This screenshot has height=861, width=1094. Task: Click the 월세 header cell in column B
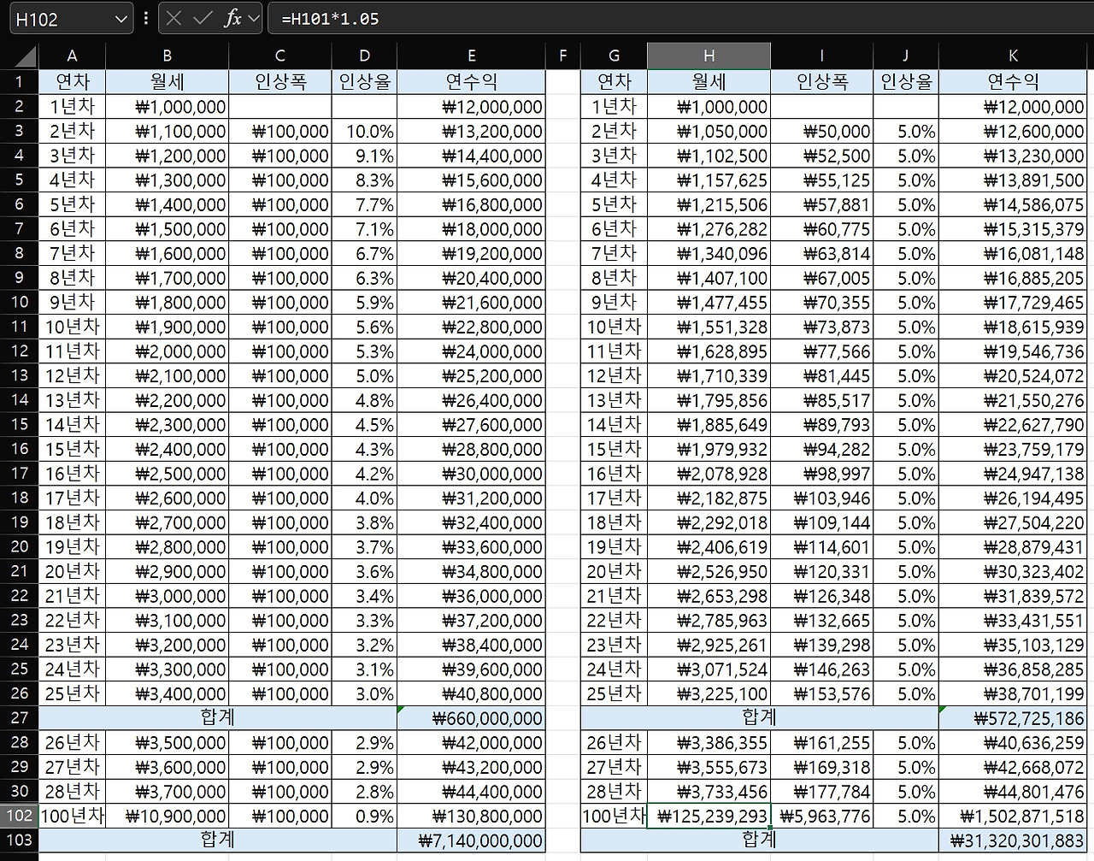click(x=167, y=82)
